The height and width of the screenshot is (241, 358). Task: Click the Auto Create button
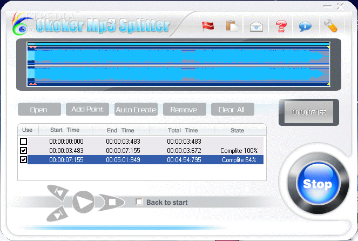[x=136, y=109]
